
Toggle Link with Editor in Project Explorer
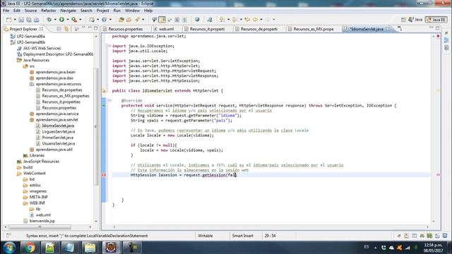[x=66, y=29]
